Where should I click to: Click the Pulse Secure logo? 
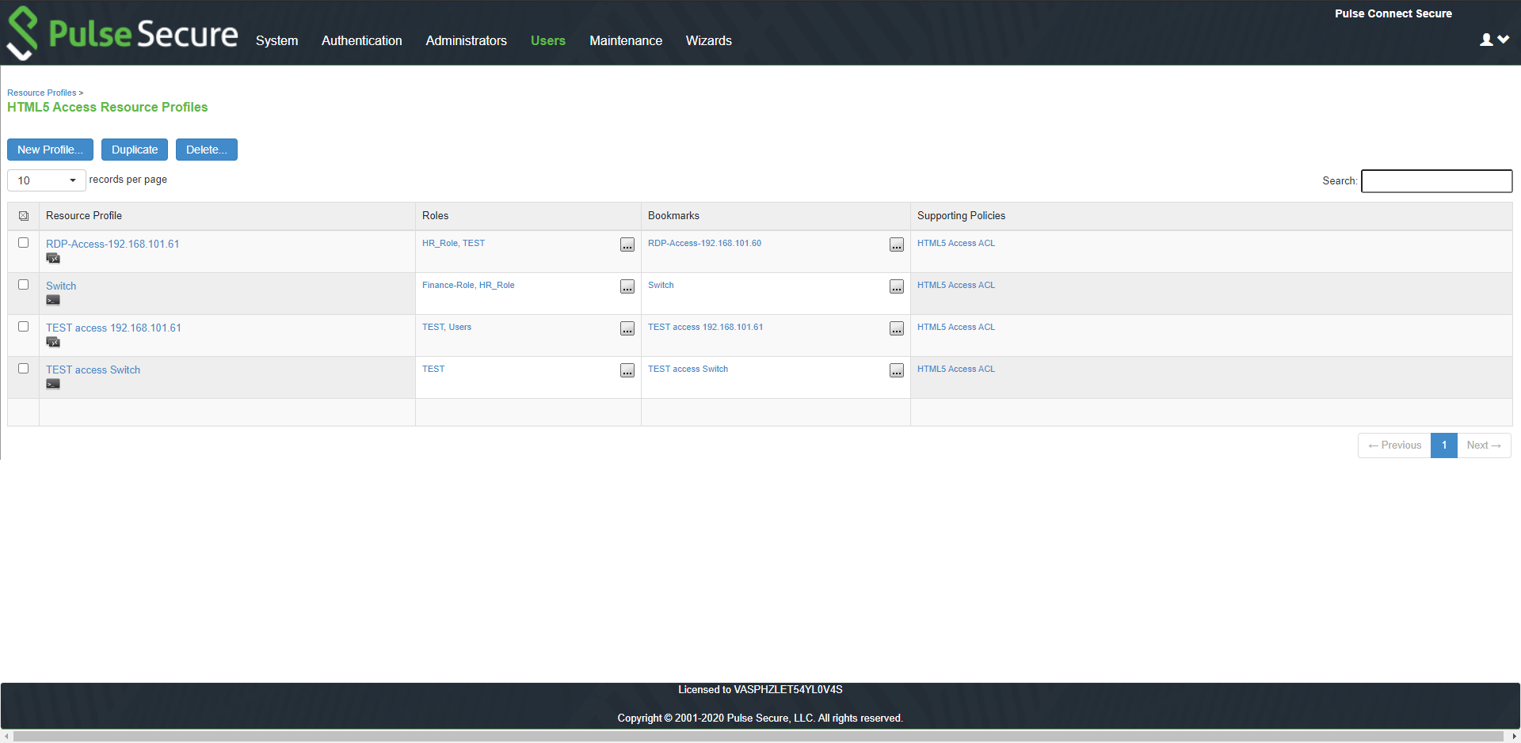click(x=122, y=33)
